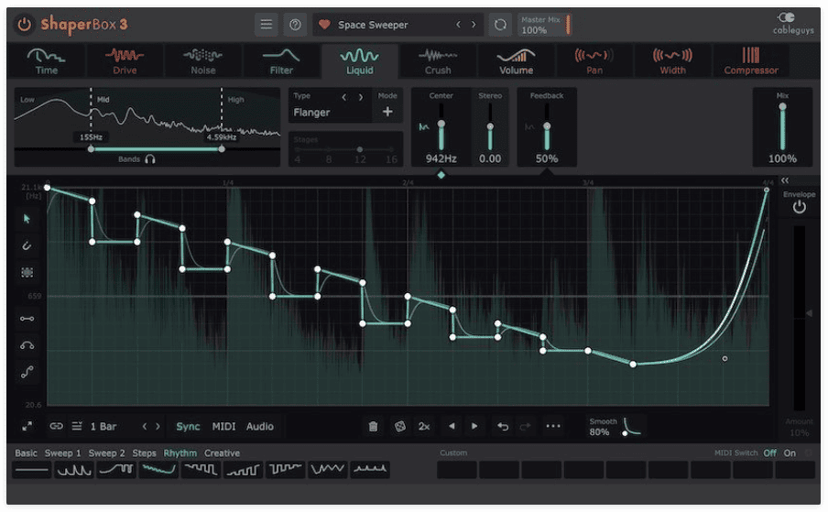Open the Width shaper tab

pyautogui.click(x=672, y=61)
